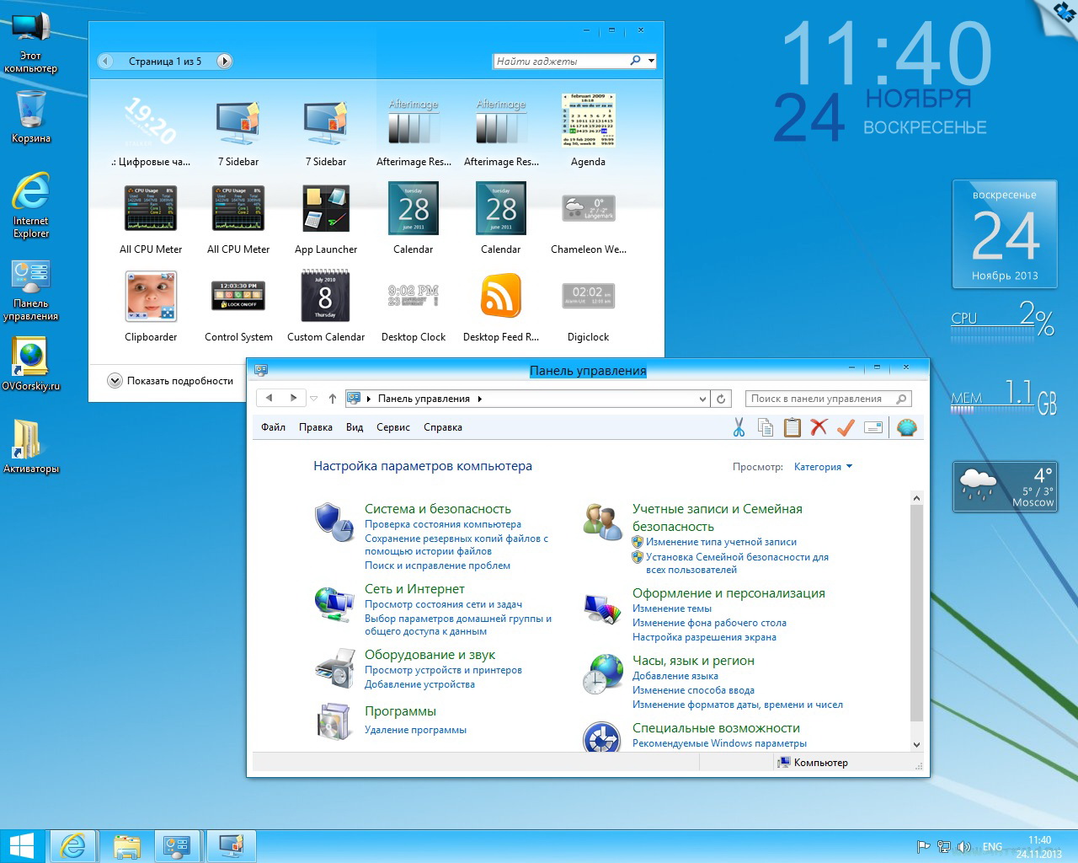Image resolution: width=1078 pixels, height=863 pixels.
Task: Open the Просмотр Категория dropdown
Action: (x=823, y=467)
